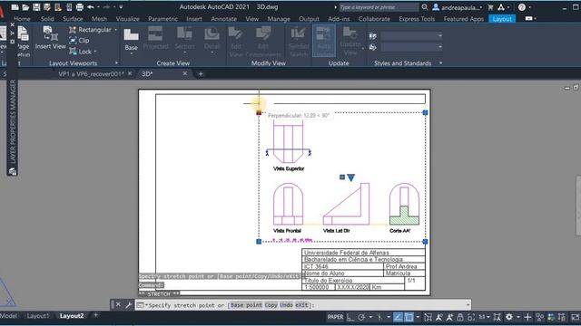Viewport: 581px width, 326px height.
Task: Open a new file tab with plus button
Action: [201, 74]
